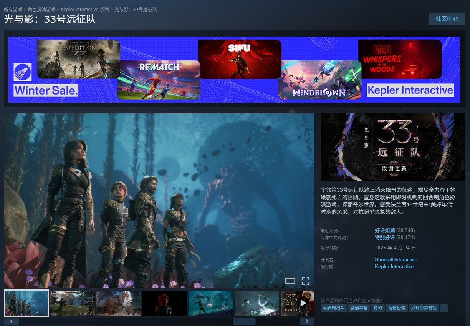Open the 社区中心 community hub button

[447, 18]
